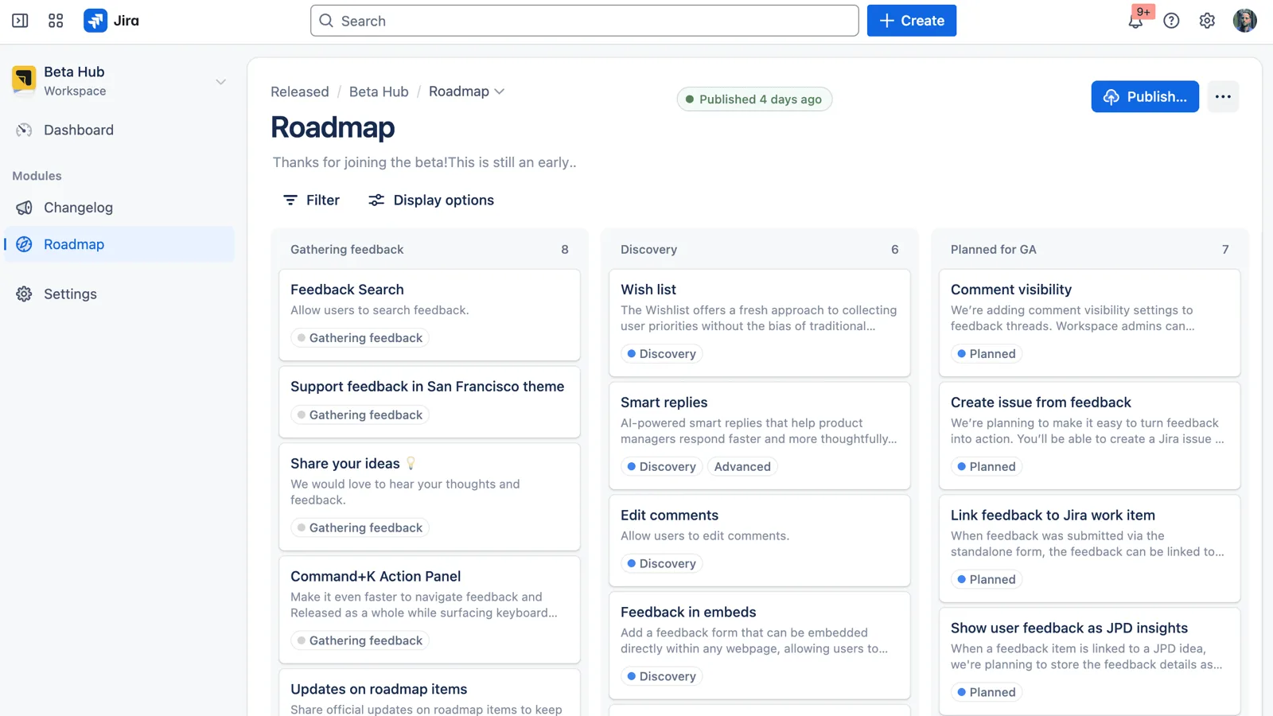The image size is (1273, 716).
Task: Click the Changelog megaphone icon
Action: pyautogui.click(x=24, y=208)
